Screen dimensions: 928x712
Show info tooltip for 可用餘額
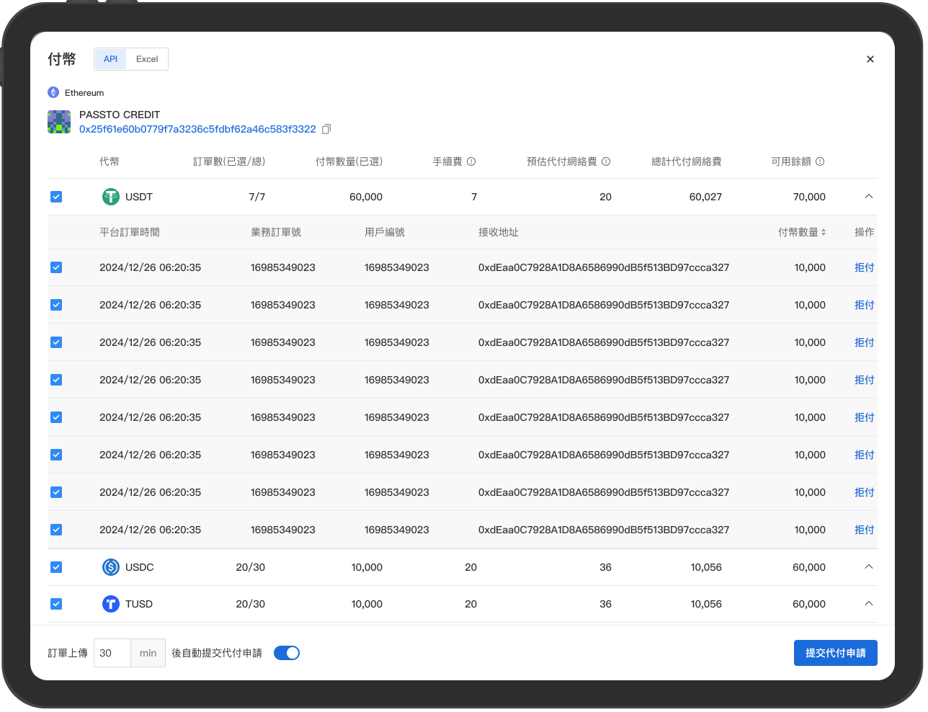click(820, 161)
